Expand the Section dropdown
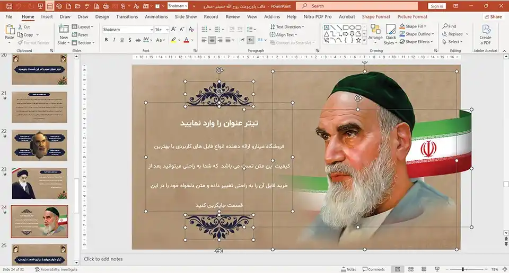Image resolution: width=509 pixels, height=273 pixels. point(83,42)
